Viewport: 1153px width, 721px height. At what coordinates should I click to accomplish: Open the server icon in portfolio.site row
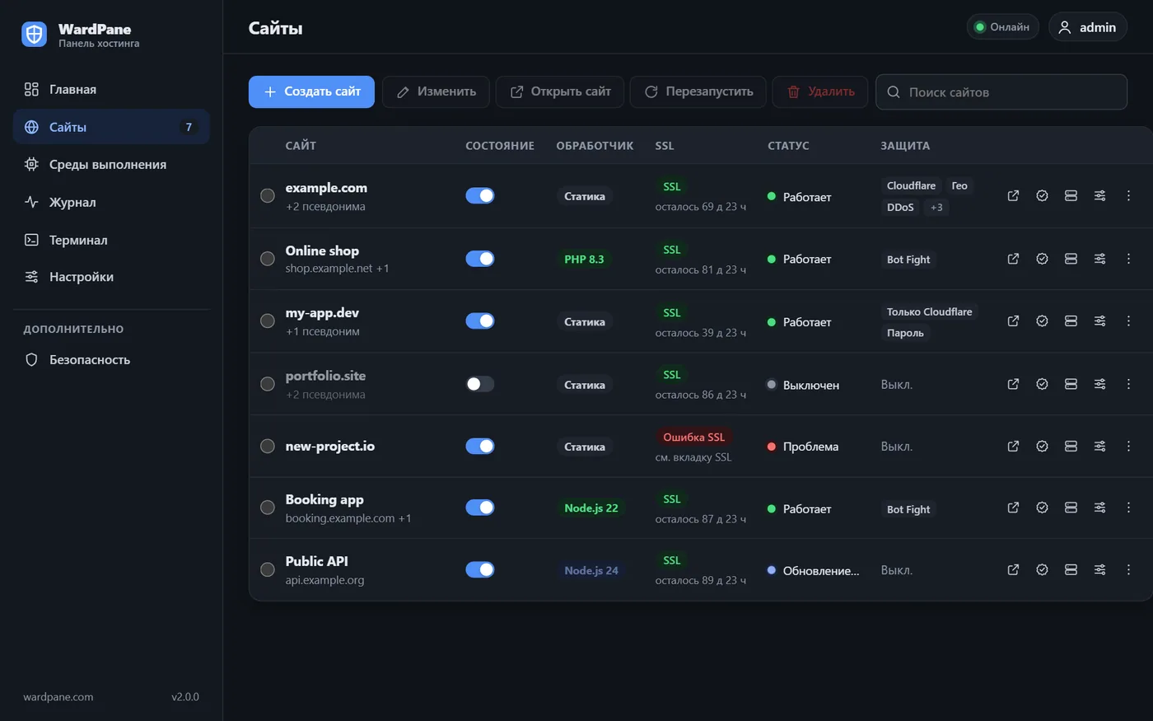[1071, 384]
